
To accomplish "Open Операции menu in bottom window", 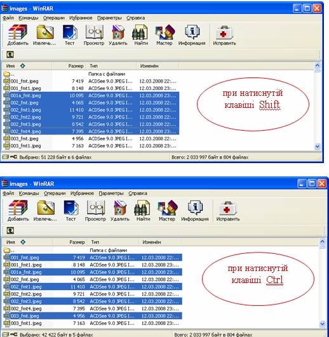I will click(55, 194).
